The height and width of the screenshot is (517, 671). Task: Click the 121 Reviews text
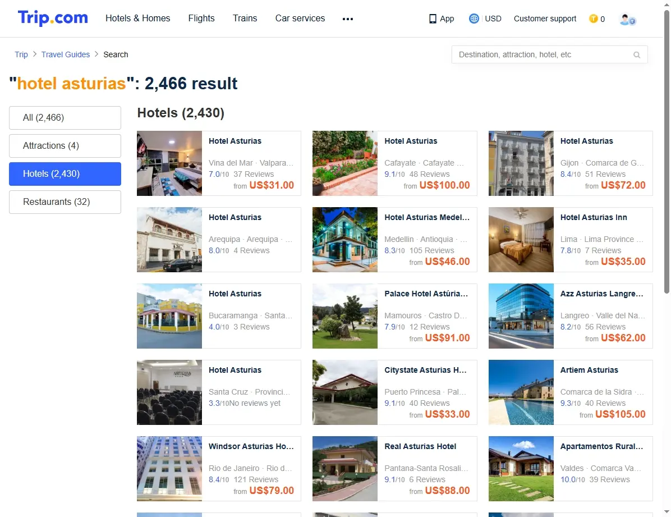click(x=256, y=479)
